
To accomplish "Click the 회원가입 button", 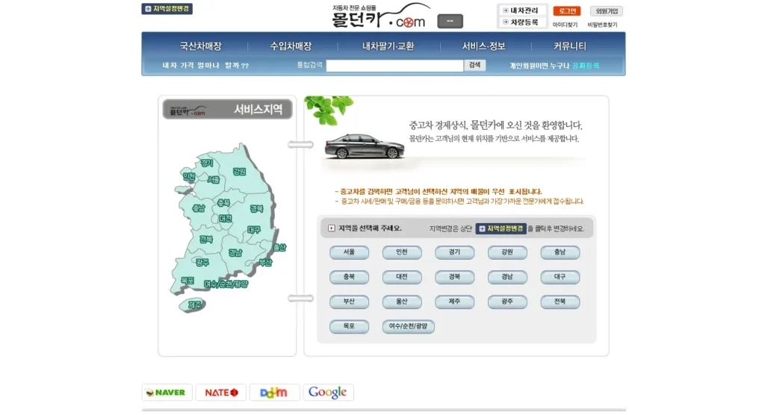I will point(607,10).
